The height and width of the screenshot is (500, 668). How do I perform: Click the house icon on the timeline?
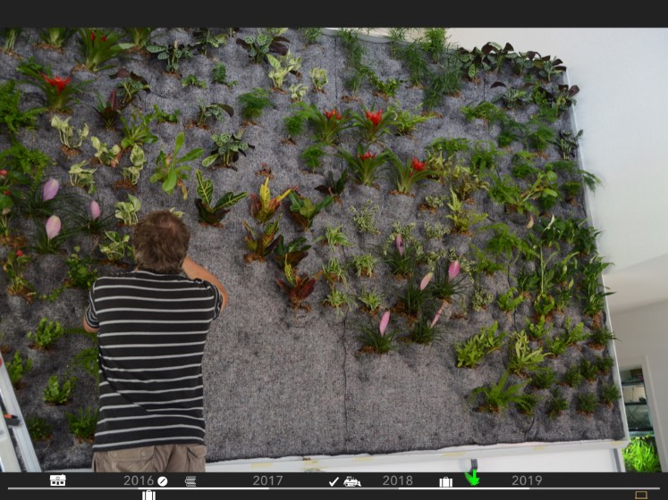pos(57,480)
